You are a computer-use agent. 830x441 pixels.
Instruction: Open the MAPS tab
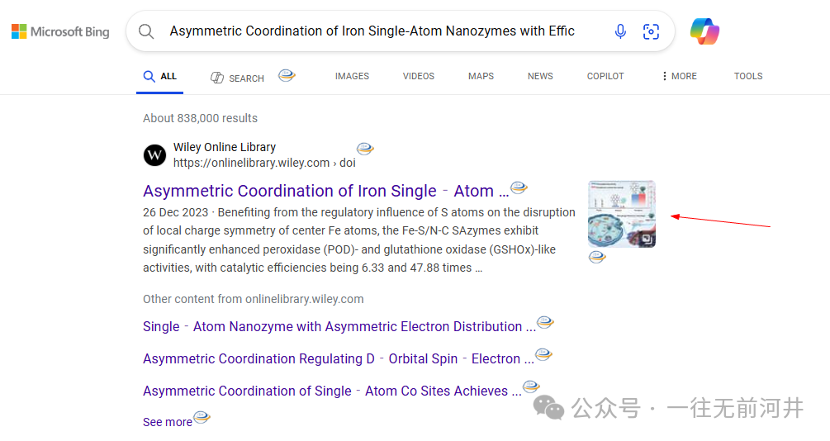(481, 76)
